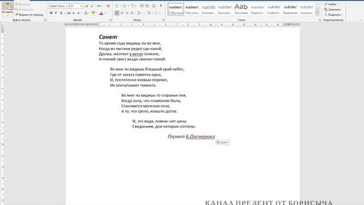The width and height of the screenshot is (364, 205).
Task: Open the Ctrl paste options tag
Action: point(222,142)
